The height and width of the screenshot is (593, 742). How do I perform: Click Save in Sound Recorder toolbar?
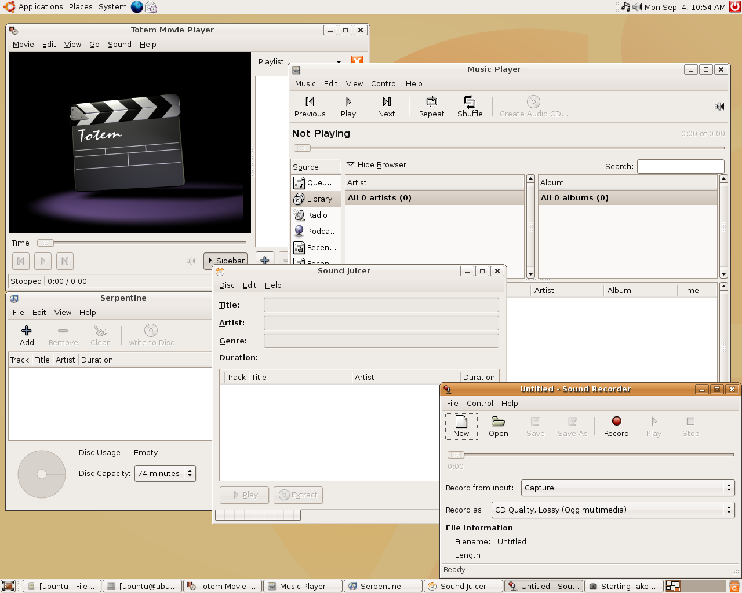[535, 426]
